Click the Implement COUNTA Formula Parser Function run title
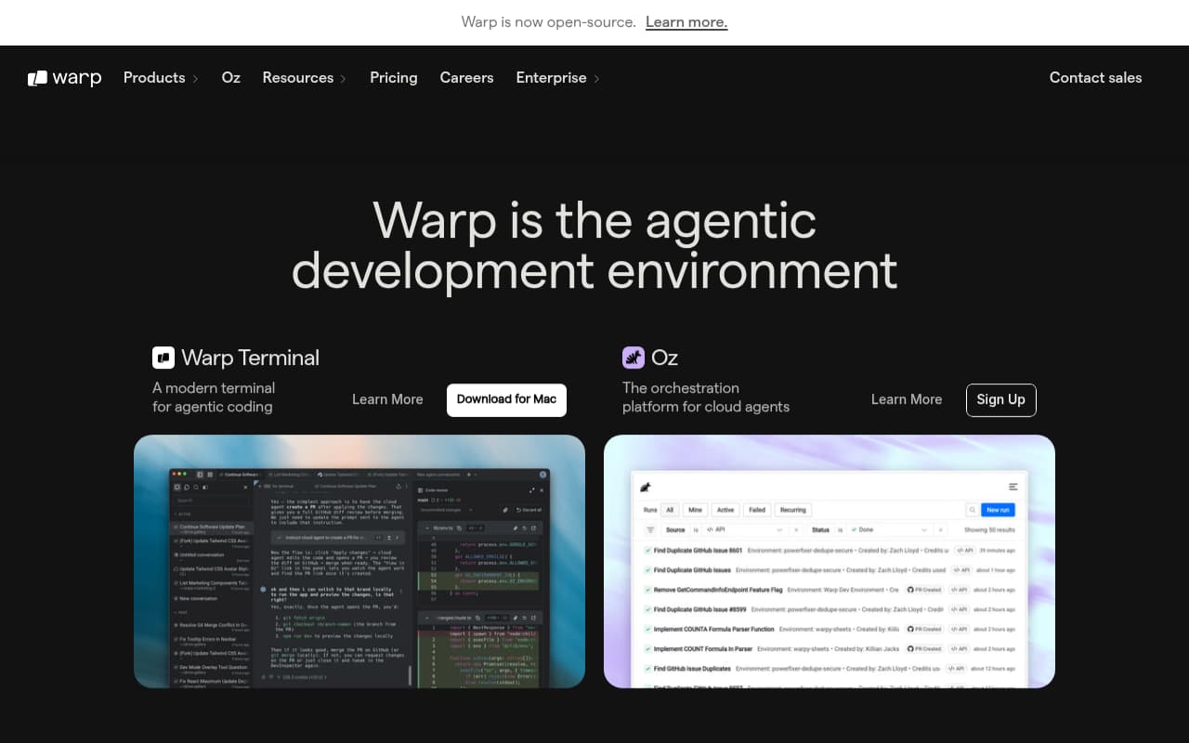Screen dimensions: 1189x743 pos(713,629)
